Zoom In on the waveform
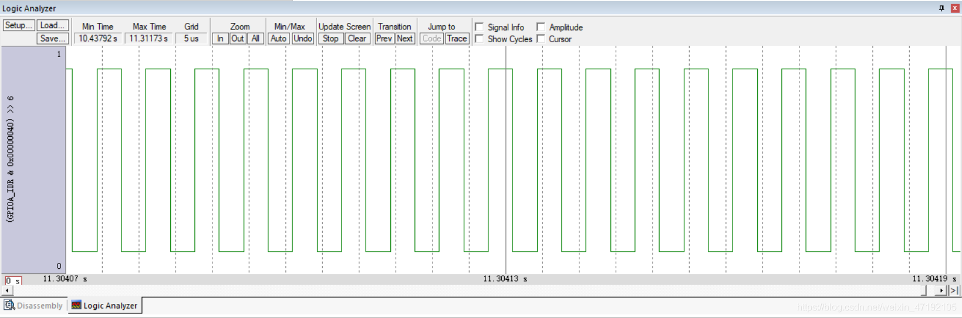Image resolution: width=962 pixels, height=318 pixels. pyautogui.click(x=220, y=38)
